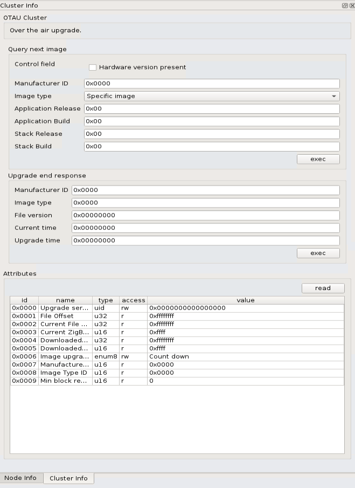Click the Over the air upgrade description
Viewport: 355px width, 488px height.
[45, 30]
